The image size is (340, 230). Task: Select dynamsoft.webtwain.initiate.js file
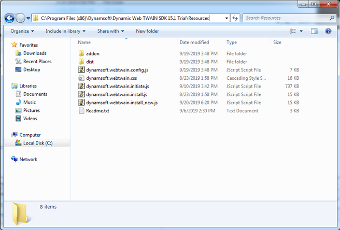(118, 87)
